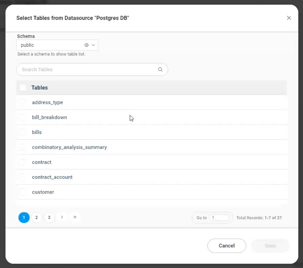The image size is (303, 268).
Task: Enable the contract table checkbox
Action: (x=23, y=162)
